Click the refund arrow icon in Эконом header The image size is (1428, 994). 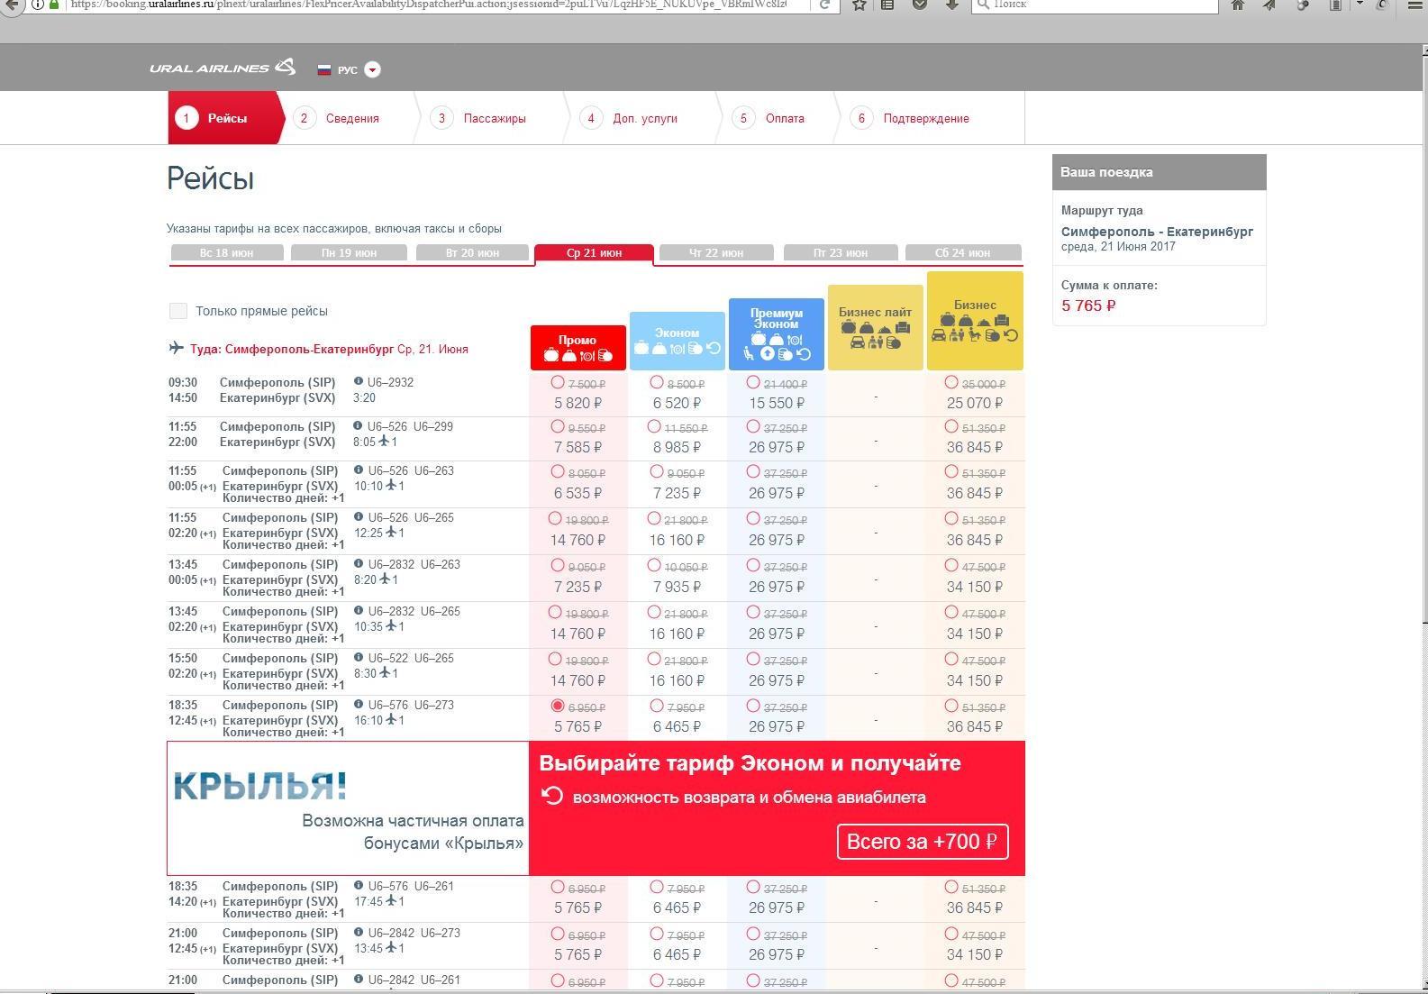714,348
